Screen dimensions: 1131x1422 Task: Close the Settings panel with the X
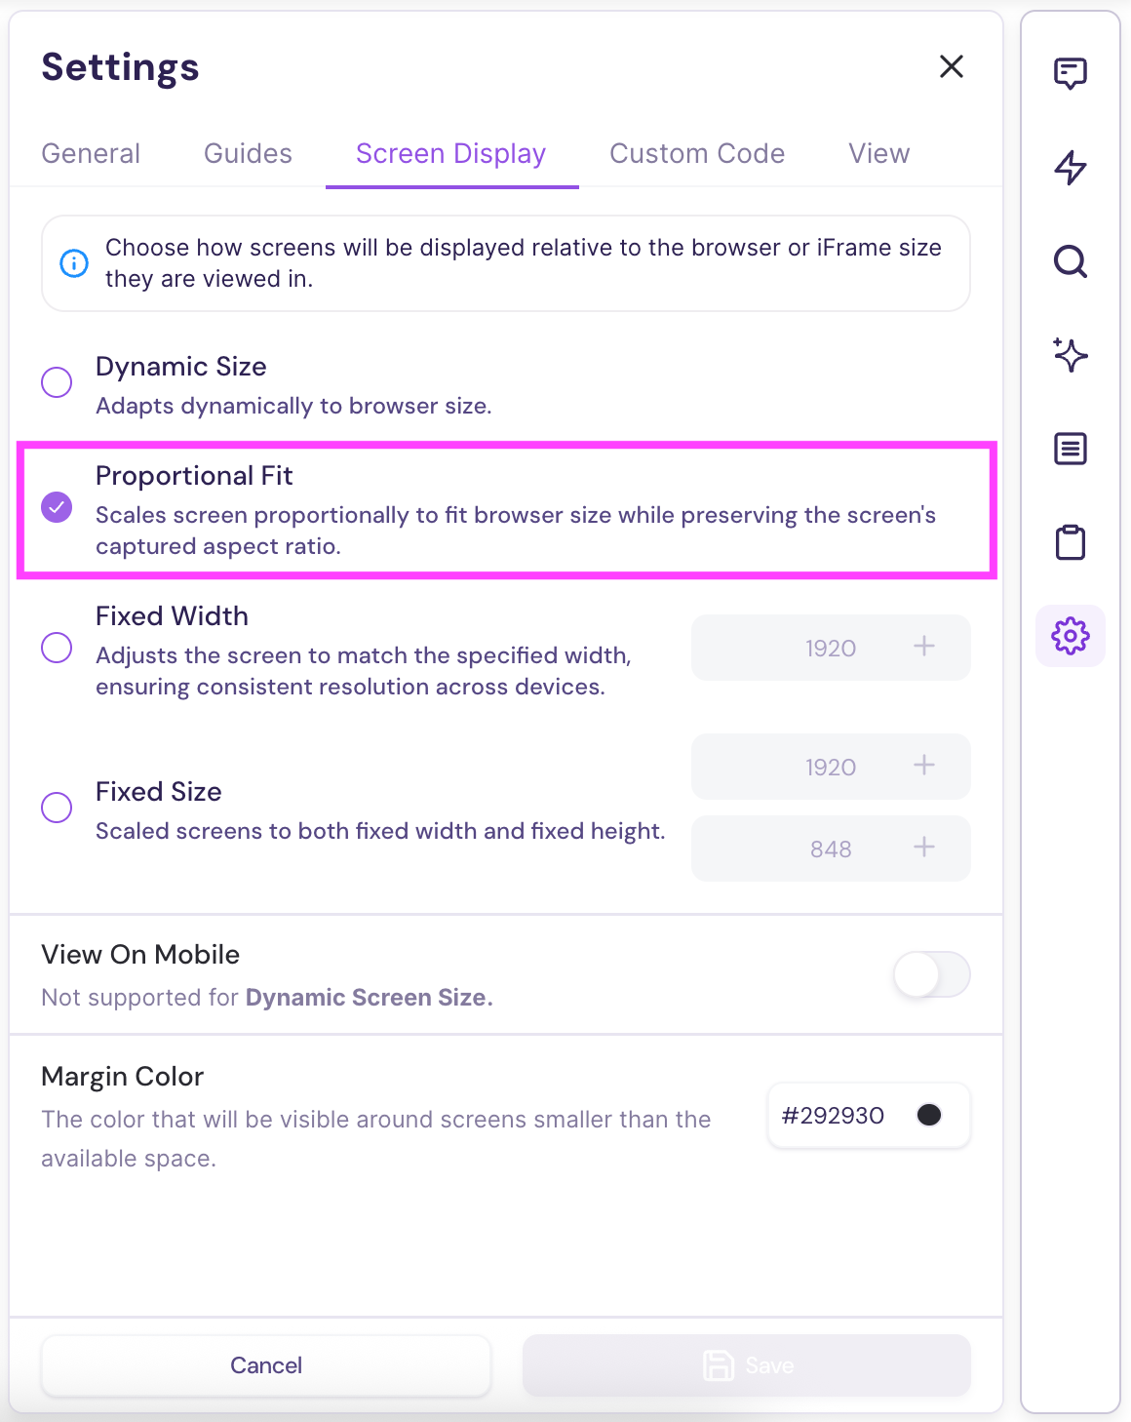[951, 66]
